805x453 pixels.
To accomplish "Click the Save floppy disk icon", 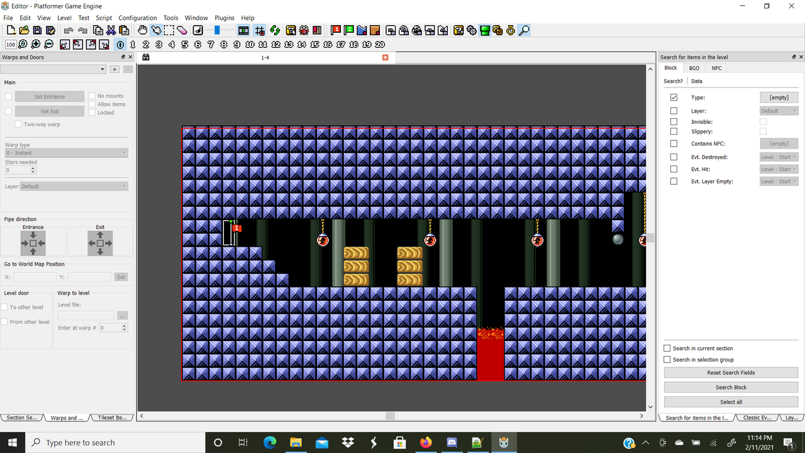I will [x=37, y=30].
